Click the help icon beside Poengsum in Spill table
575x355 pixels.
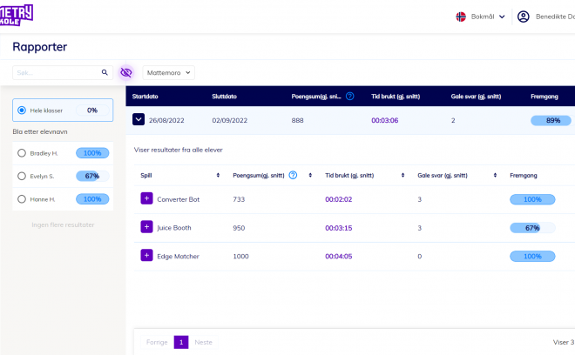coord(293,175)
